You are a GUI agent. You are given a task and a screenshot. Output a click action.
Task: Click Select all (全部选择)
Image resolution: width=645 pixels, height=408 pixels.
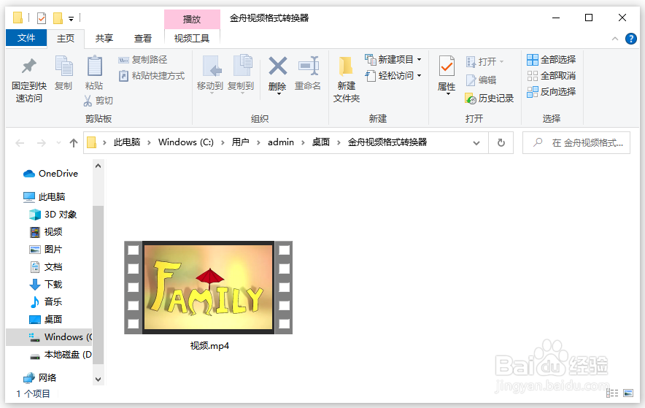[x=551, y=60]
